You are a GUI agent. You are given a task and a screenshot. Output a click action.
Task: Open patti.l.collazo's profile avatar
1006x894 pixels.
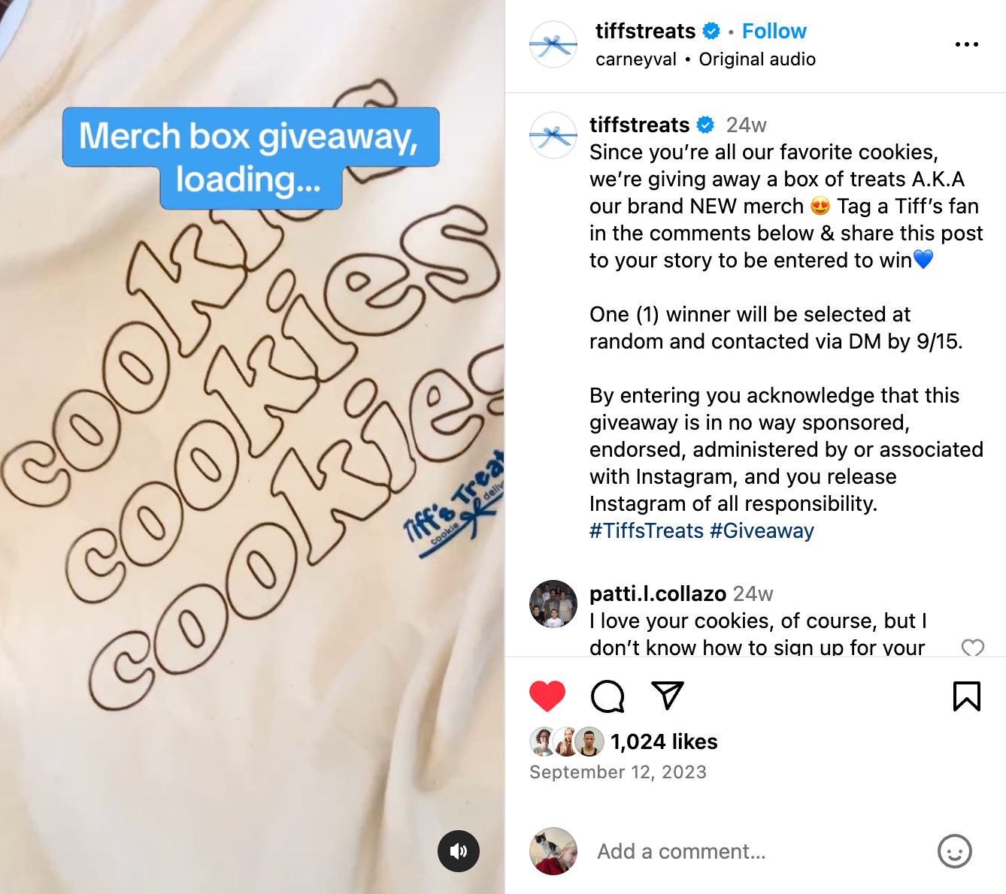point(553,604)
